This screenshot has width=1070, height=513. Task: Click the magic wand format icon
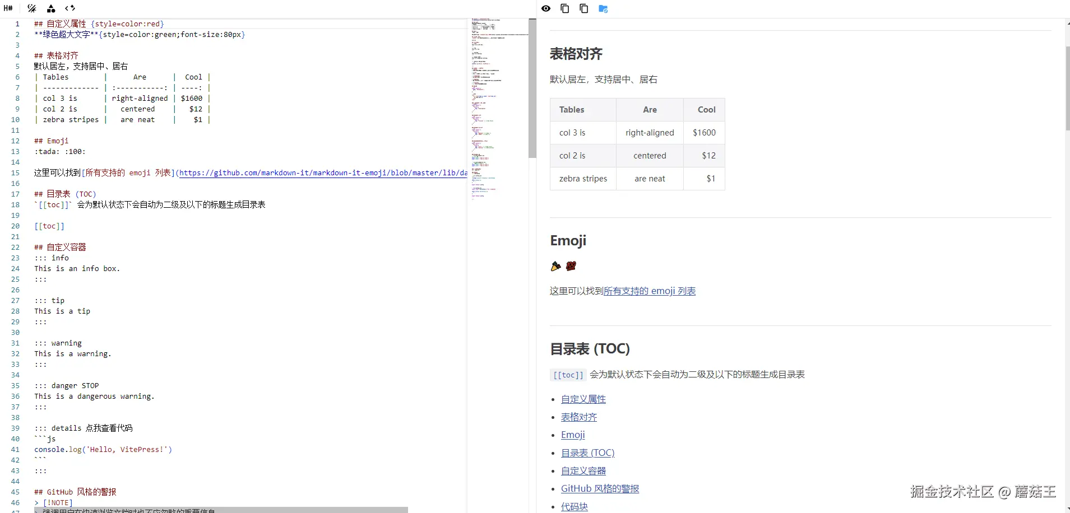pos(32,8)
